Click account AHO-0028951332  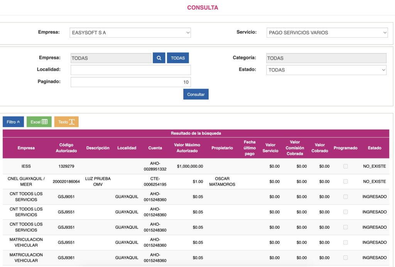coord(155,166)
